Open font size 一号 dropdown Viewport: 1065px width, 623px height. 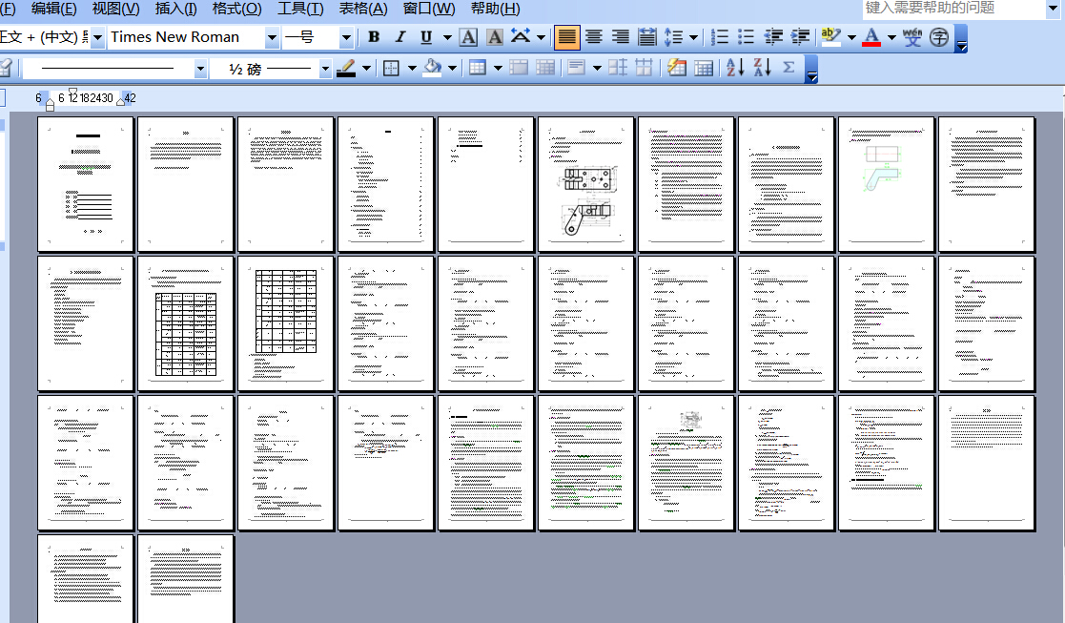pos(346,37)
